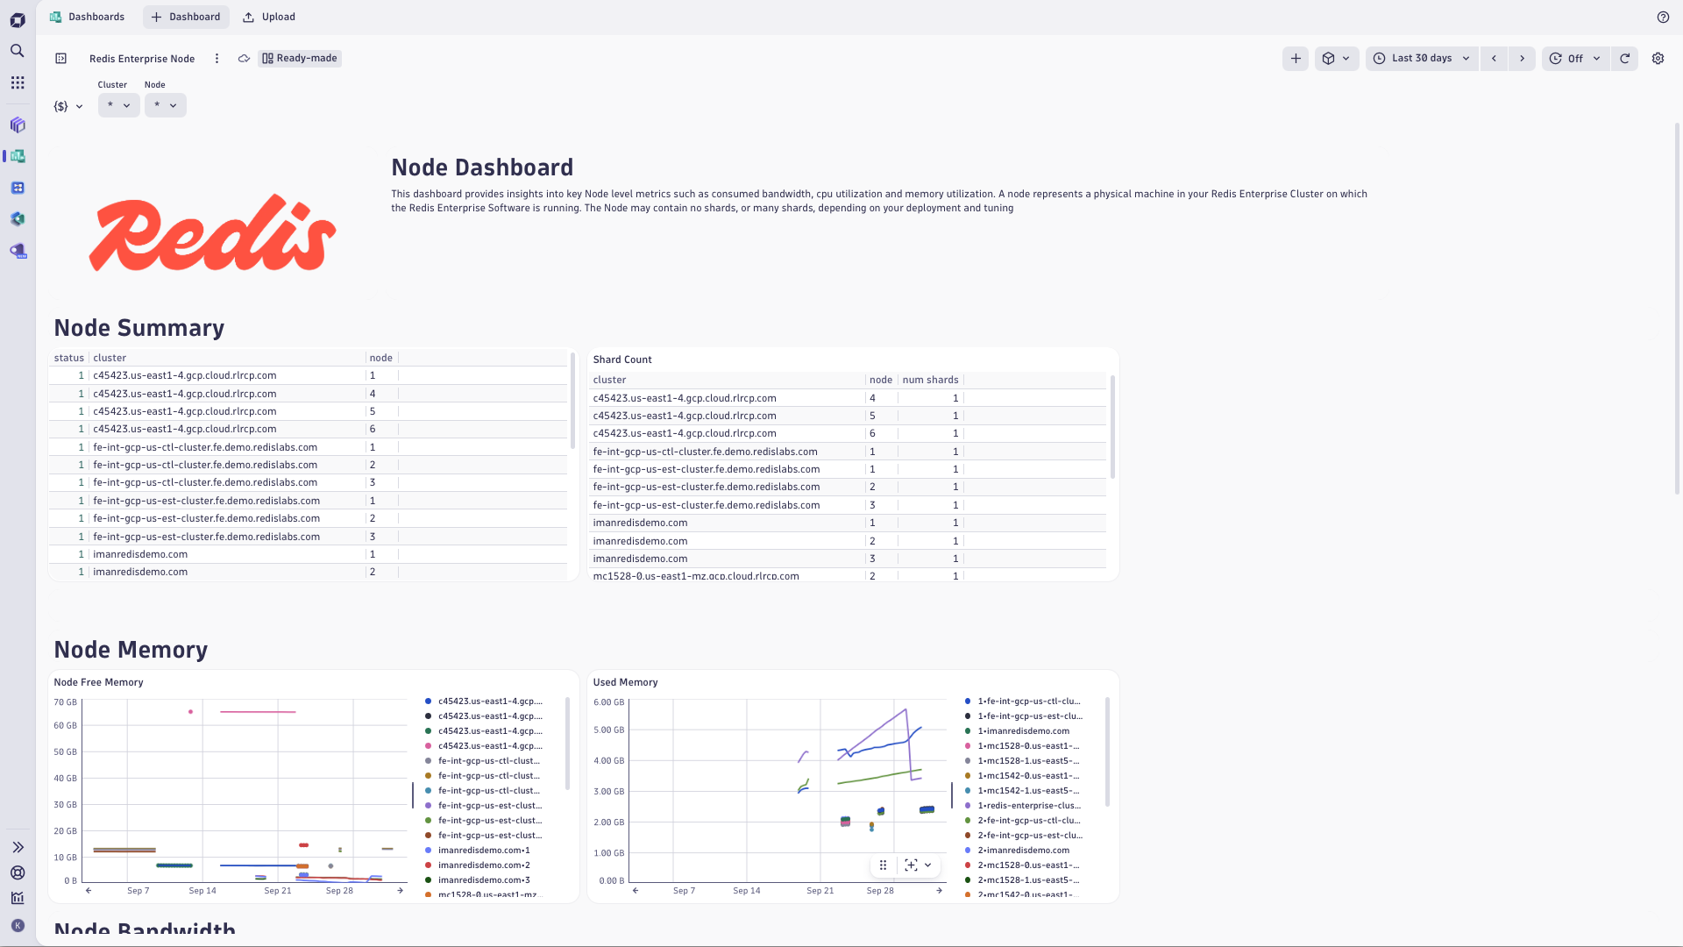Open the Cluster variable dropdown
The width and height of the screenshot is (1683, 947).
(x=118, y=105)
